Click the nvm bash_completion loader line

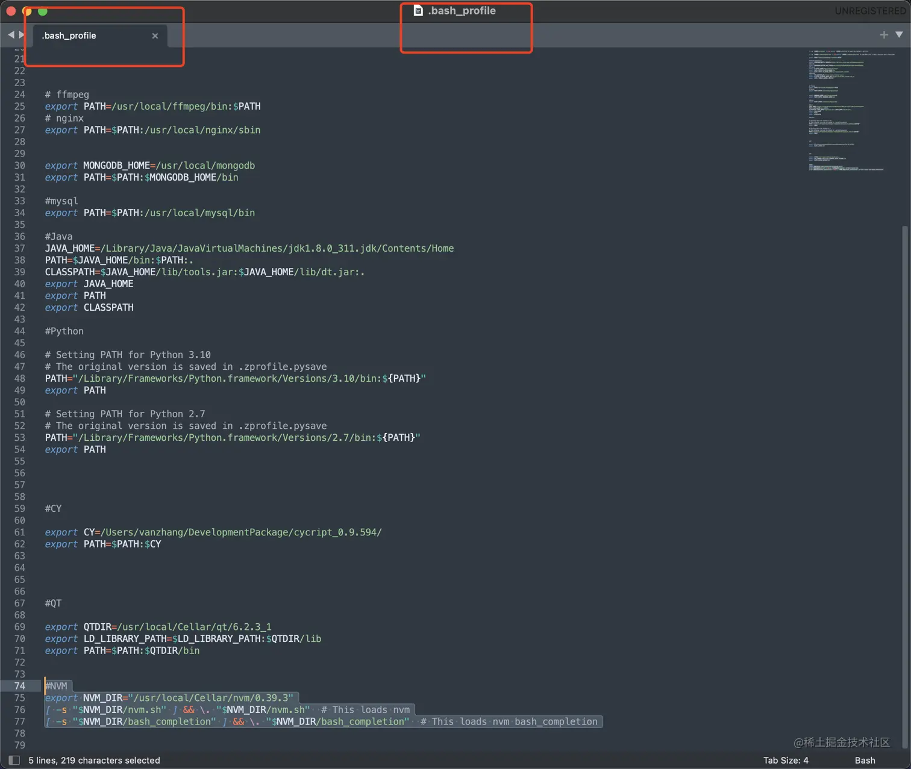tap(321, 721)
